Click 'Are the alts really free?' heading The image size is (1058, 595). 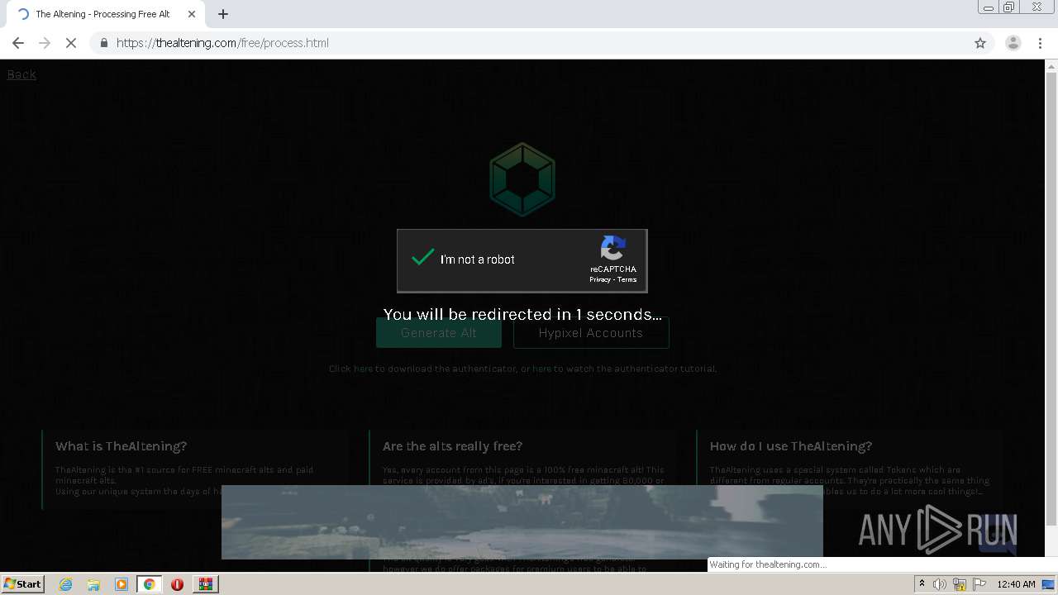pos(452,446)
